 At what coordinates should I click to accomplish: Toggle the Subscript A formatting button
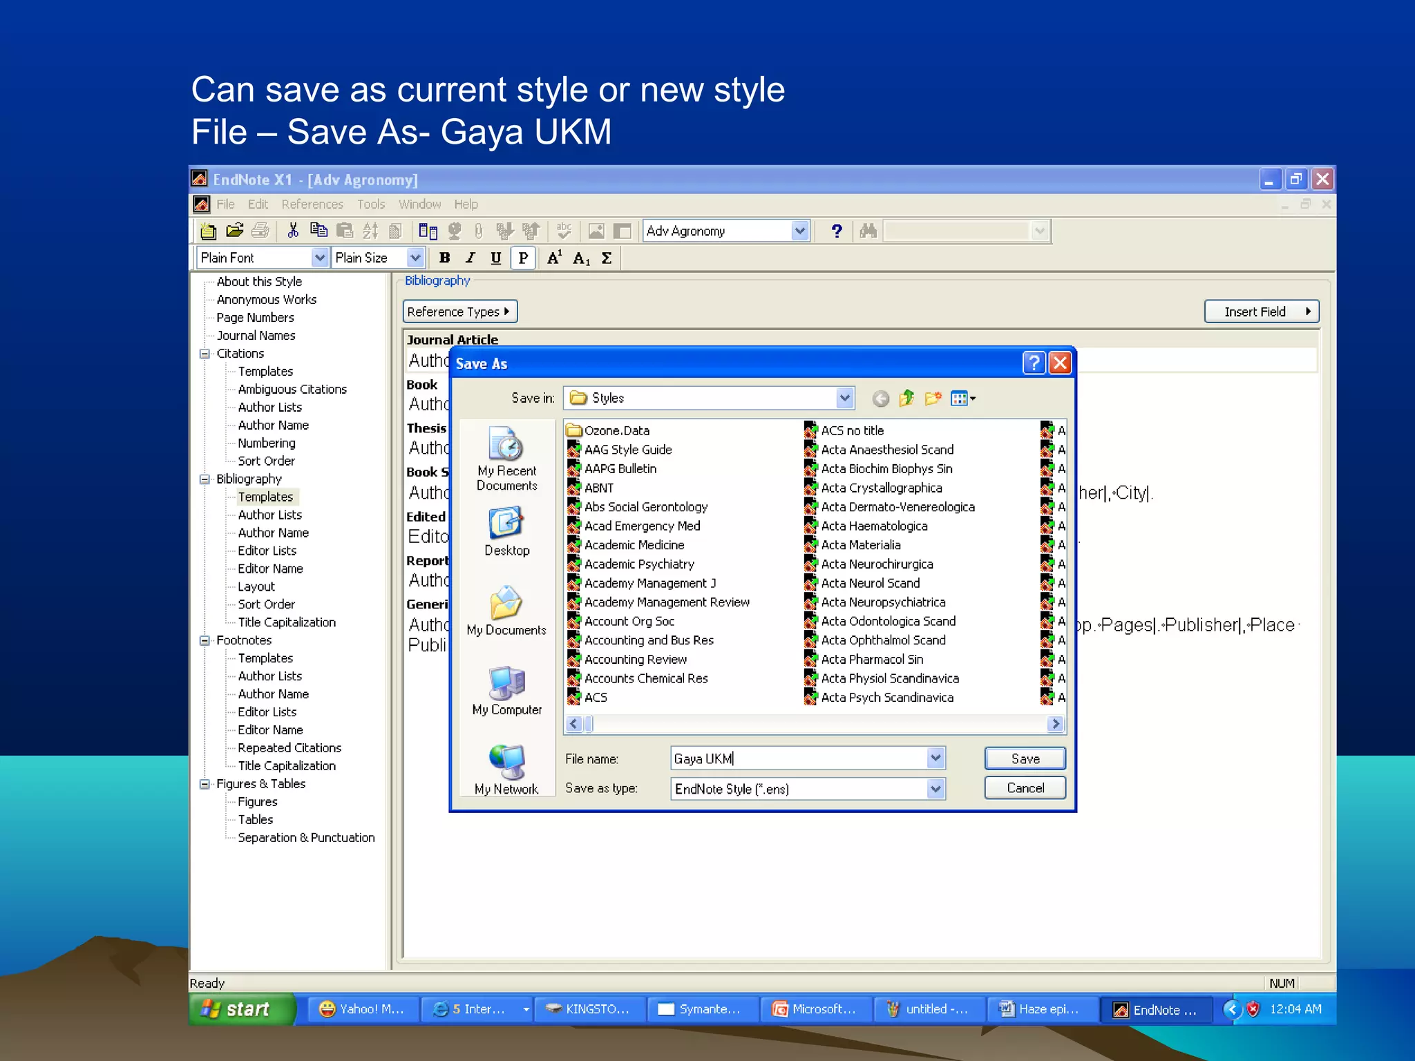coord(581,258)
